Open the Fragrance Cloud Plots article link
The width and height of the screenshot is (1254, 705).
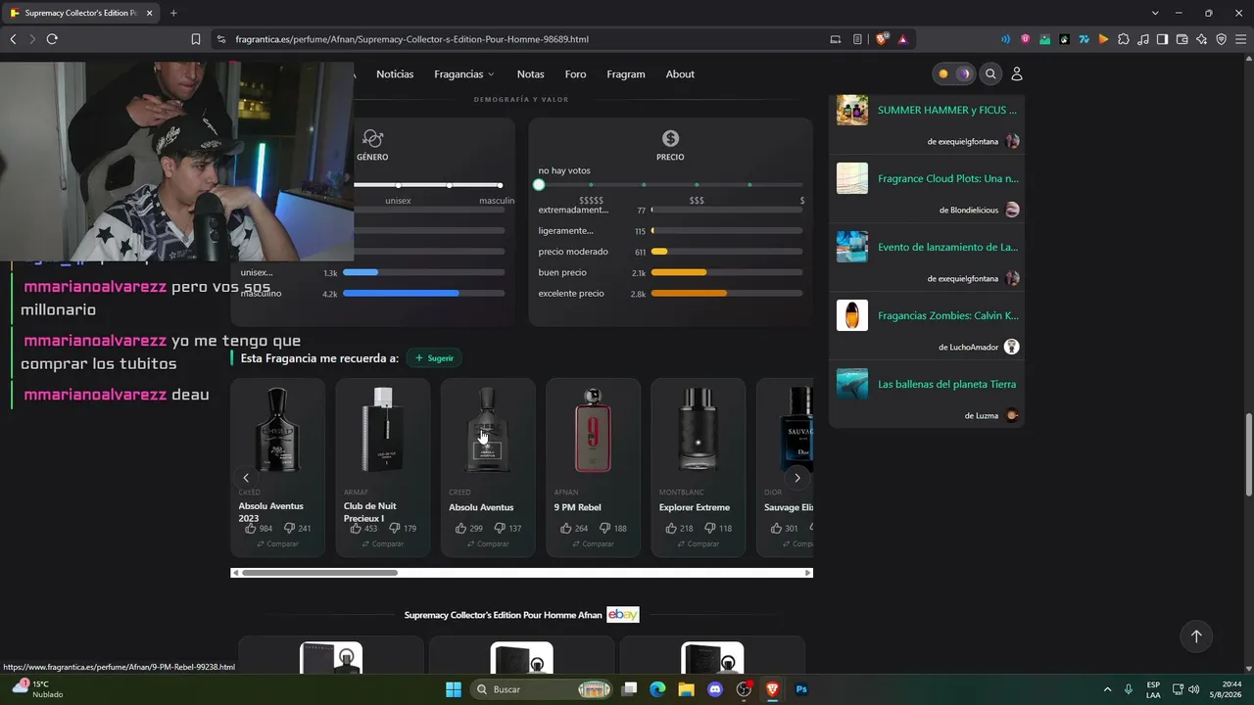click(948, 178)
